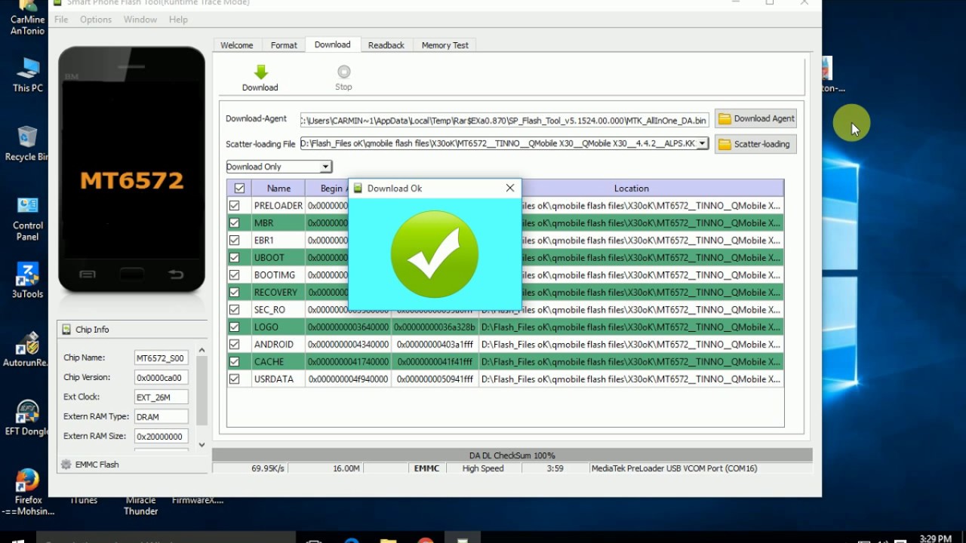The height and width of the screenshot is (543, 966).
Task: Click the green Download arrow icon
Action: click(260, 72)
